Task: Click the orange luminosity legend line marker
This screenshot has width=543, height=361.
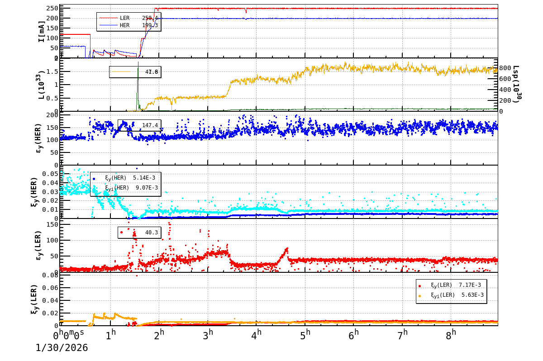Action: 121,71
